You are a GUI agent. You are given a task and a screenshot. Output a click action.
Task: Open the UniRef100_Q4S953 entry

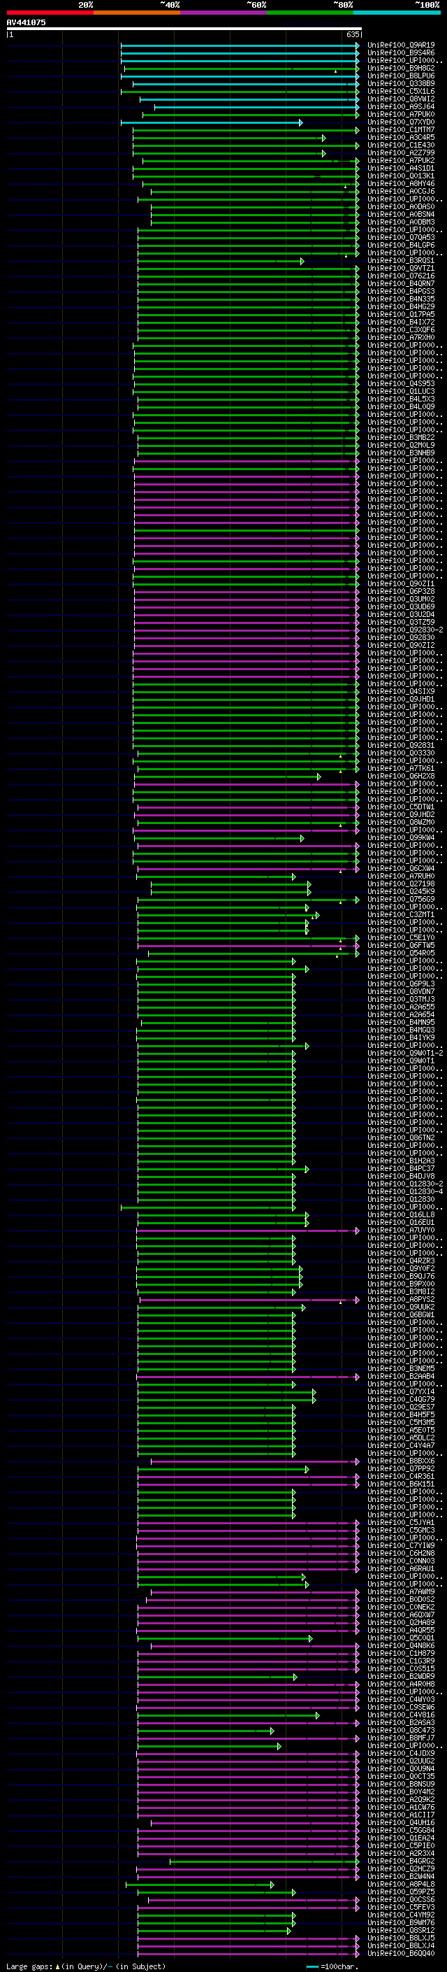pos(400,383)
